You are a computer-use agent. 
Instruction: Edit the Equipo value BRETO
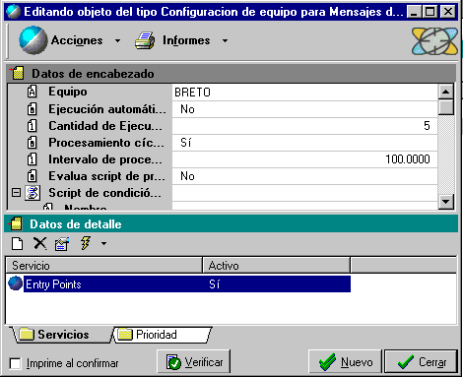(x=304, y=93)
